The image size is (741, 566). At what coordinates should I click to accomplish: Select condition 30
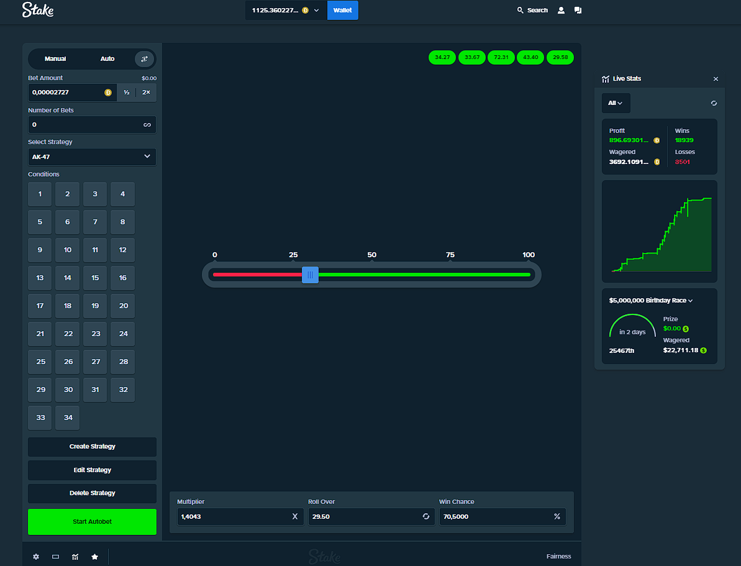[68, 389]
